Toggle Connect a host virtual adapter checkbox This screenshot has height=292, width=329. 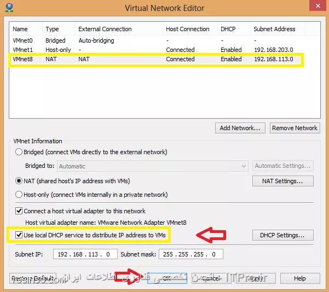point(19,211)
